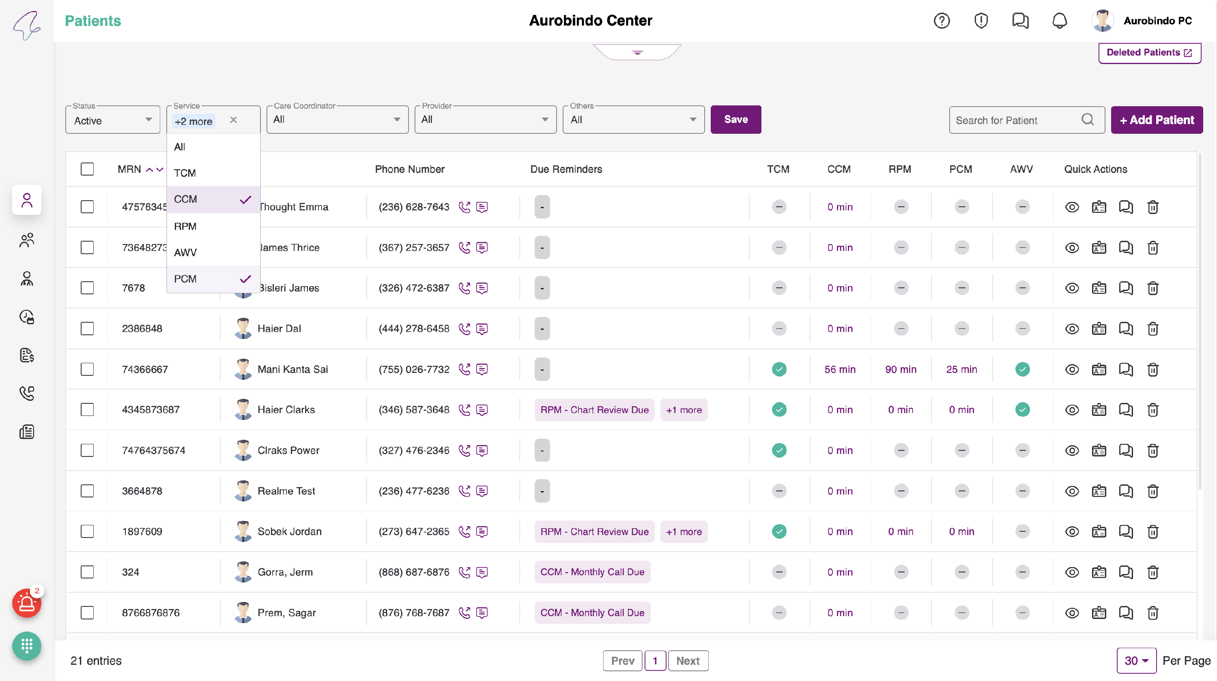Send a text message to Realme Test
The height and width of the screenshot is (681, 1217).
[x=482, y=491]
